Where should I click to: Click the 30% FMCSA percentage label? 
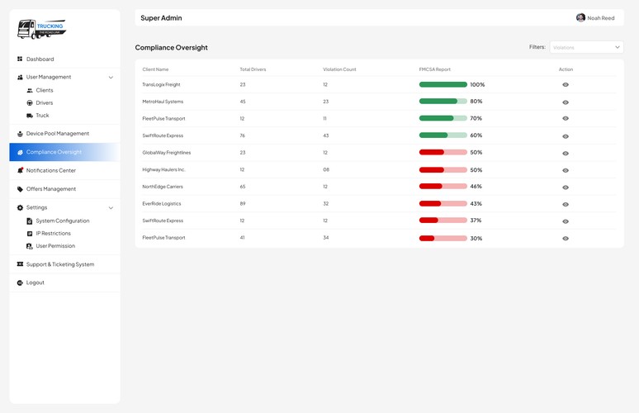pyautogui.click(x=476, y=239)
